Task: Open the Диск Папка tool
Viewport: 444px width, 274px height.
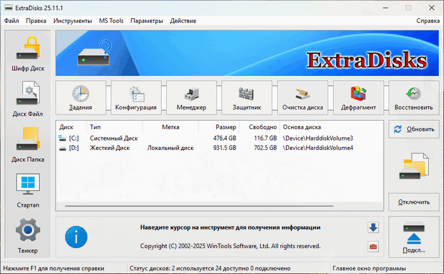Action: pos(28,145)
